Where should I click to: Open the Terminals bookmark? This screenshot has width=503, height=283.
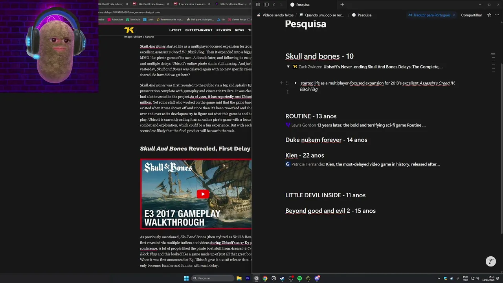pos(133,19)
